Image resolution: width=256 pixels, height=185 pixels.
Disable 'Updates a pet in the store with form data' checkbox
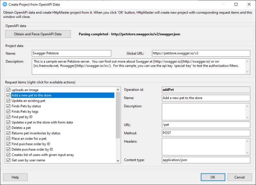click(8, 122)
